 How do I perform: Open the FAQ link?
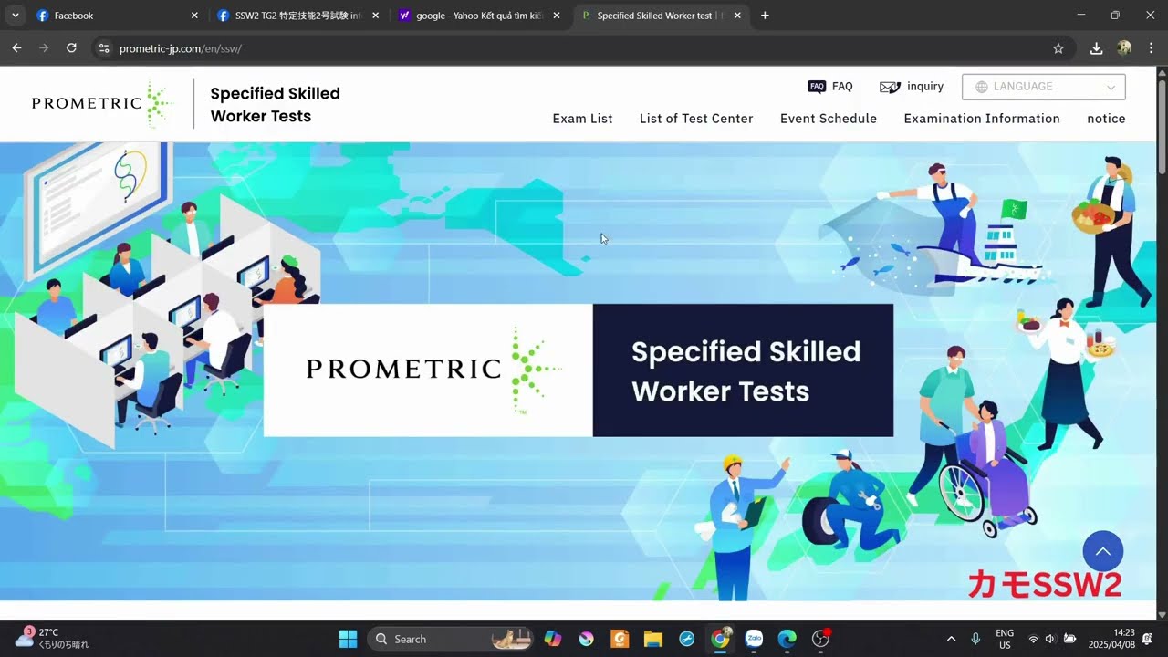coord(830,87)
